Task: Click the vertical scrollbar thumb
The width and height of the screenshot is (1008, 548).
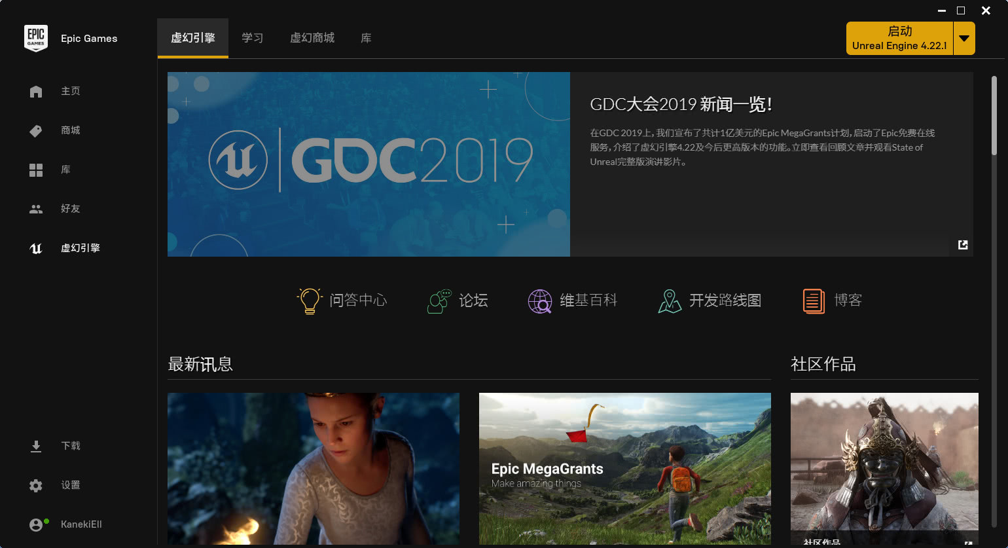Action: (x=994, y=115)
